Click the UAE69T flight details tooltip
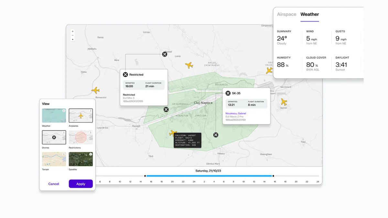 188,140
